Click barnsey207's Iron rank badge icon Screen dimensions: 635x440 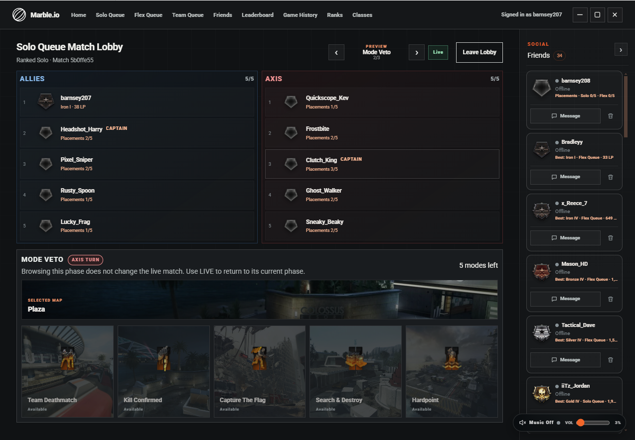[46, 102]
